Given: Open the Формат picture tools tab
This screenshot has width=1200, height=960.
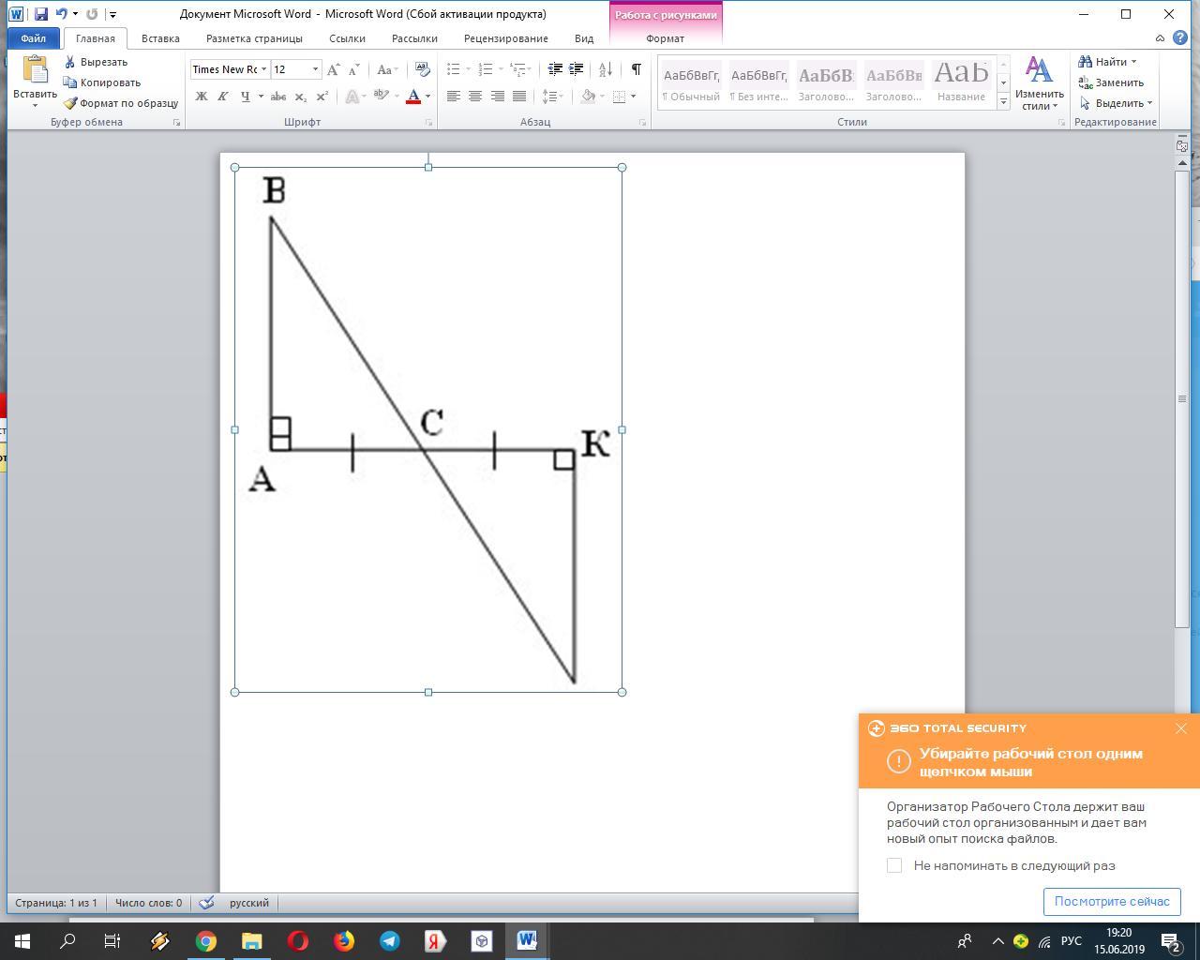Looking at the screenshot, I should pos(666,38).
